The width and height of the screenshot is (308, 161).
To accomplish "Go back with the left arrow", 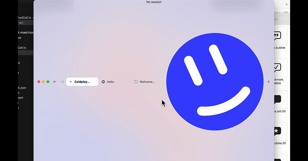I will (55, 82).
